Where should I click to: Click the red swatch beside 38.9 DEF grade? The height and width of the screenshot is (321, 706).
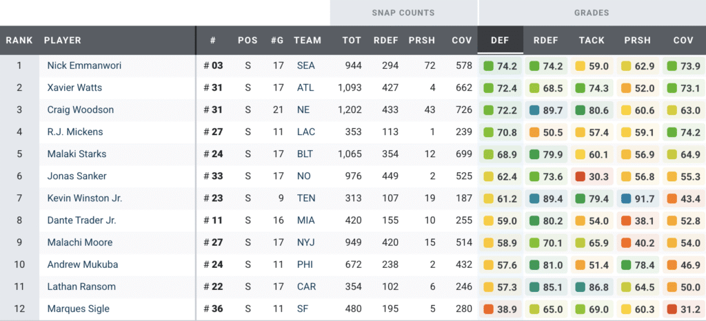[489, 309]
